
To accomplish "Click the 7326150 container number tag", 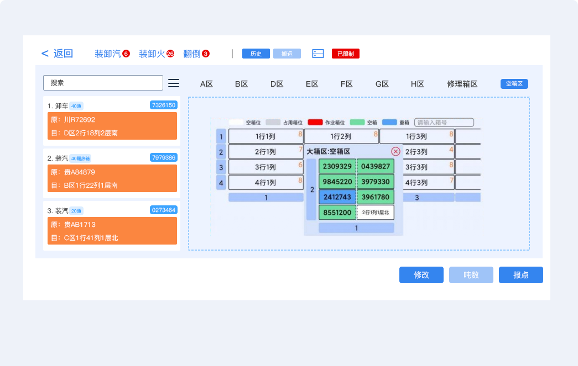I will pos(163,105).
